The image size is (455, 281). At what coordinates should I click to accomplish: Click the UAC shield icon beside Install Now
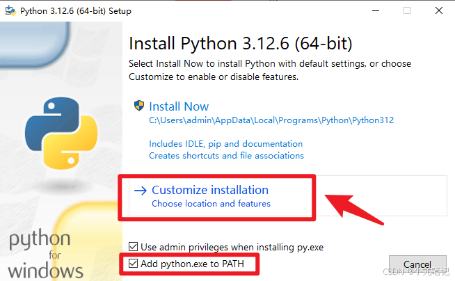[139, 106]
